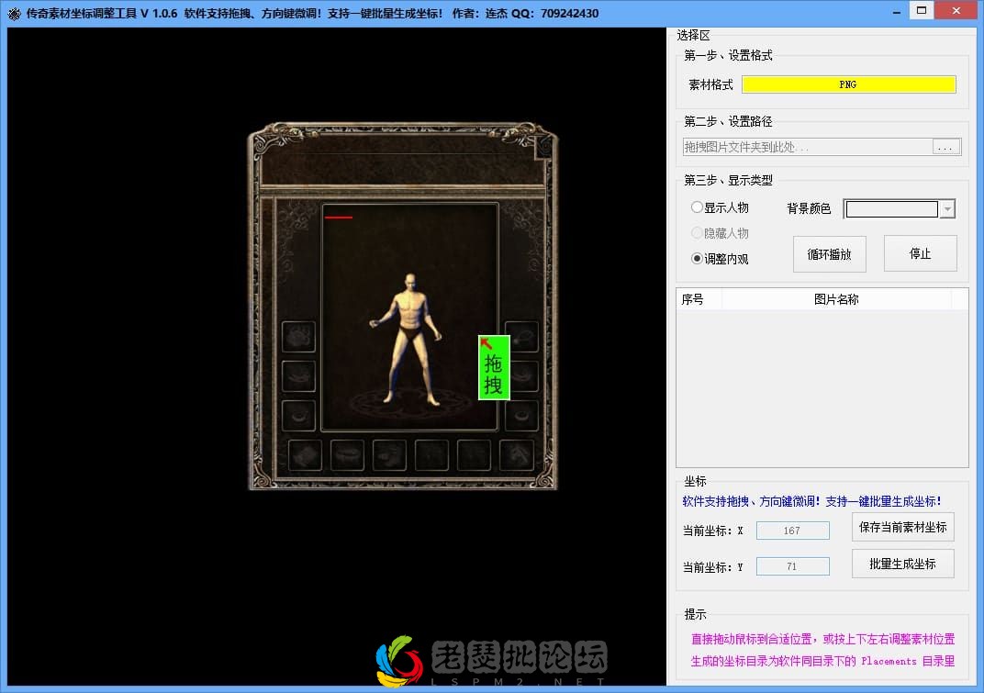Select the 隐藏人物 radio option
The height and width of the screenshot is (693, 984).
[x=697, y=232]
